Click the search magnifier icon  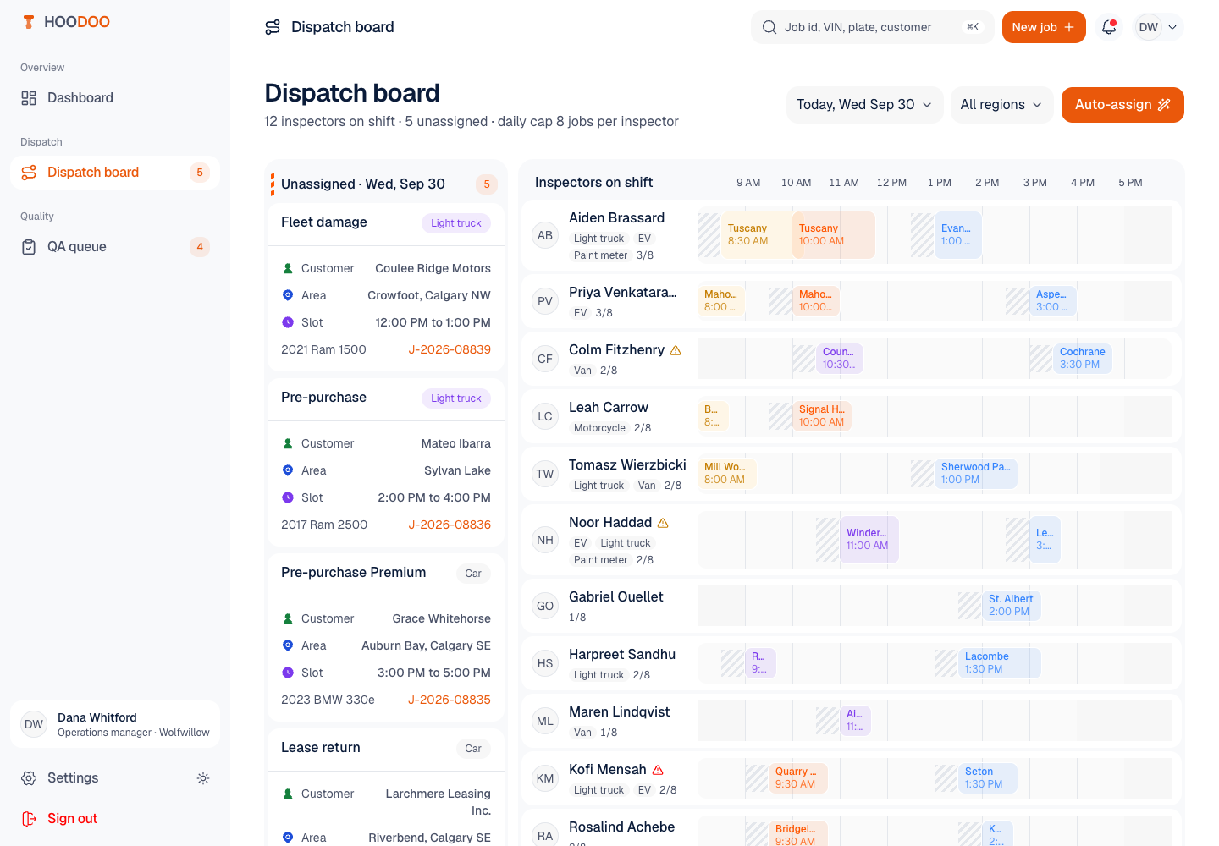click(769, 27)
